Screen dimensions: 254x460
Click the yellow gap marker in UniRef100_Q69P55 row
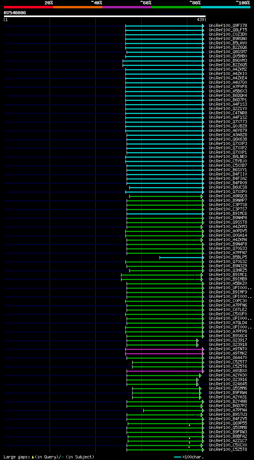pos(190,425)
